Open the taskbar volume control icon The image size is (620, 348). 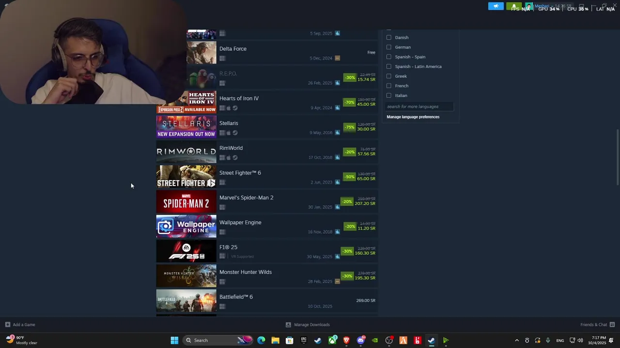click(580, 340)
